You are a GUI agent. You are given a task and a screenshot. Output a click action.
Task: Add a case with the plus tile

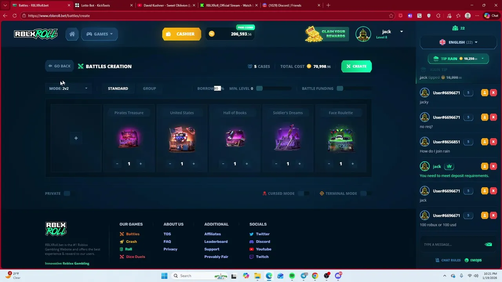[76, 138]
